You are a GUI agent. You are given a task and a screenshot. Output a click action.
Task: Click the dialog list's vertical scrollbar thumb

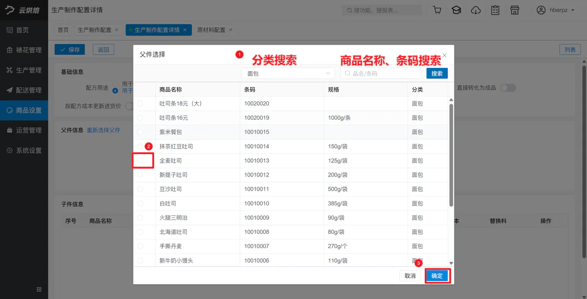451,155
